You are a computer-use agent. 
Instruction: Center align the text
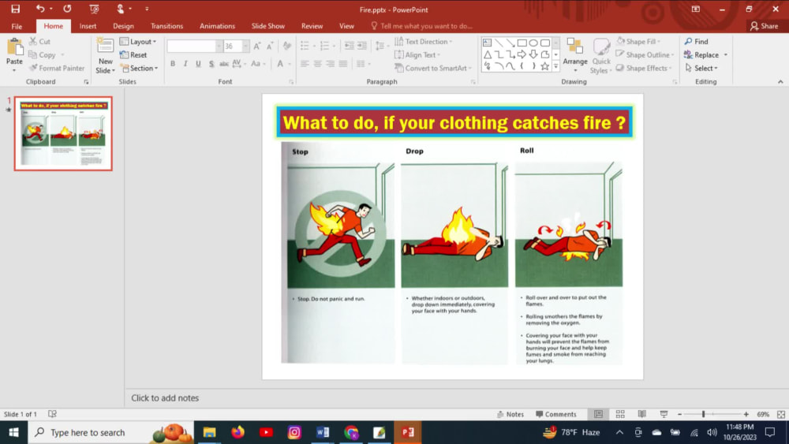coord(317,64)
